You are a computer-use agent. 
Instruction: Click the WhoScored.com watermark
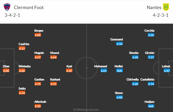click(86, 110)
